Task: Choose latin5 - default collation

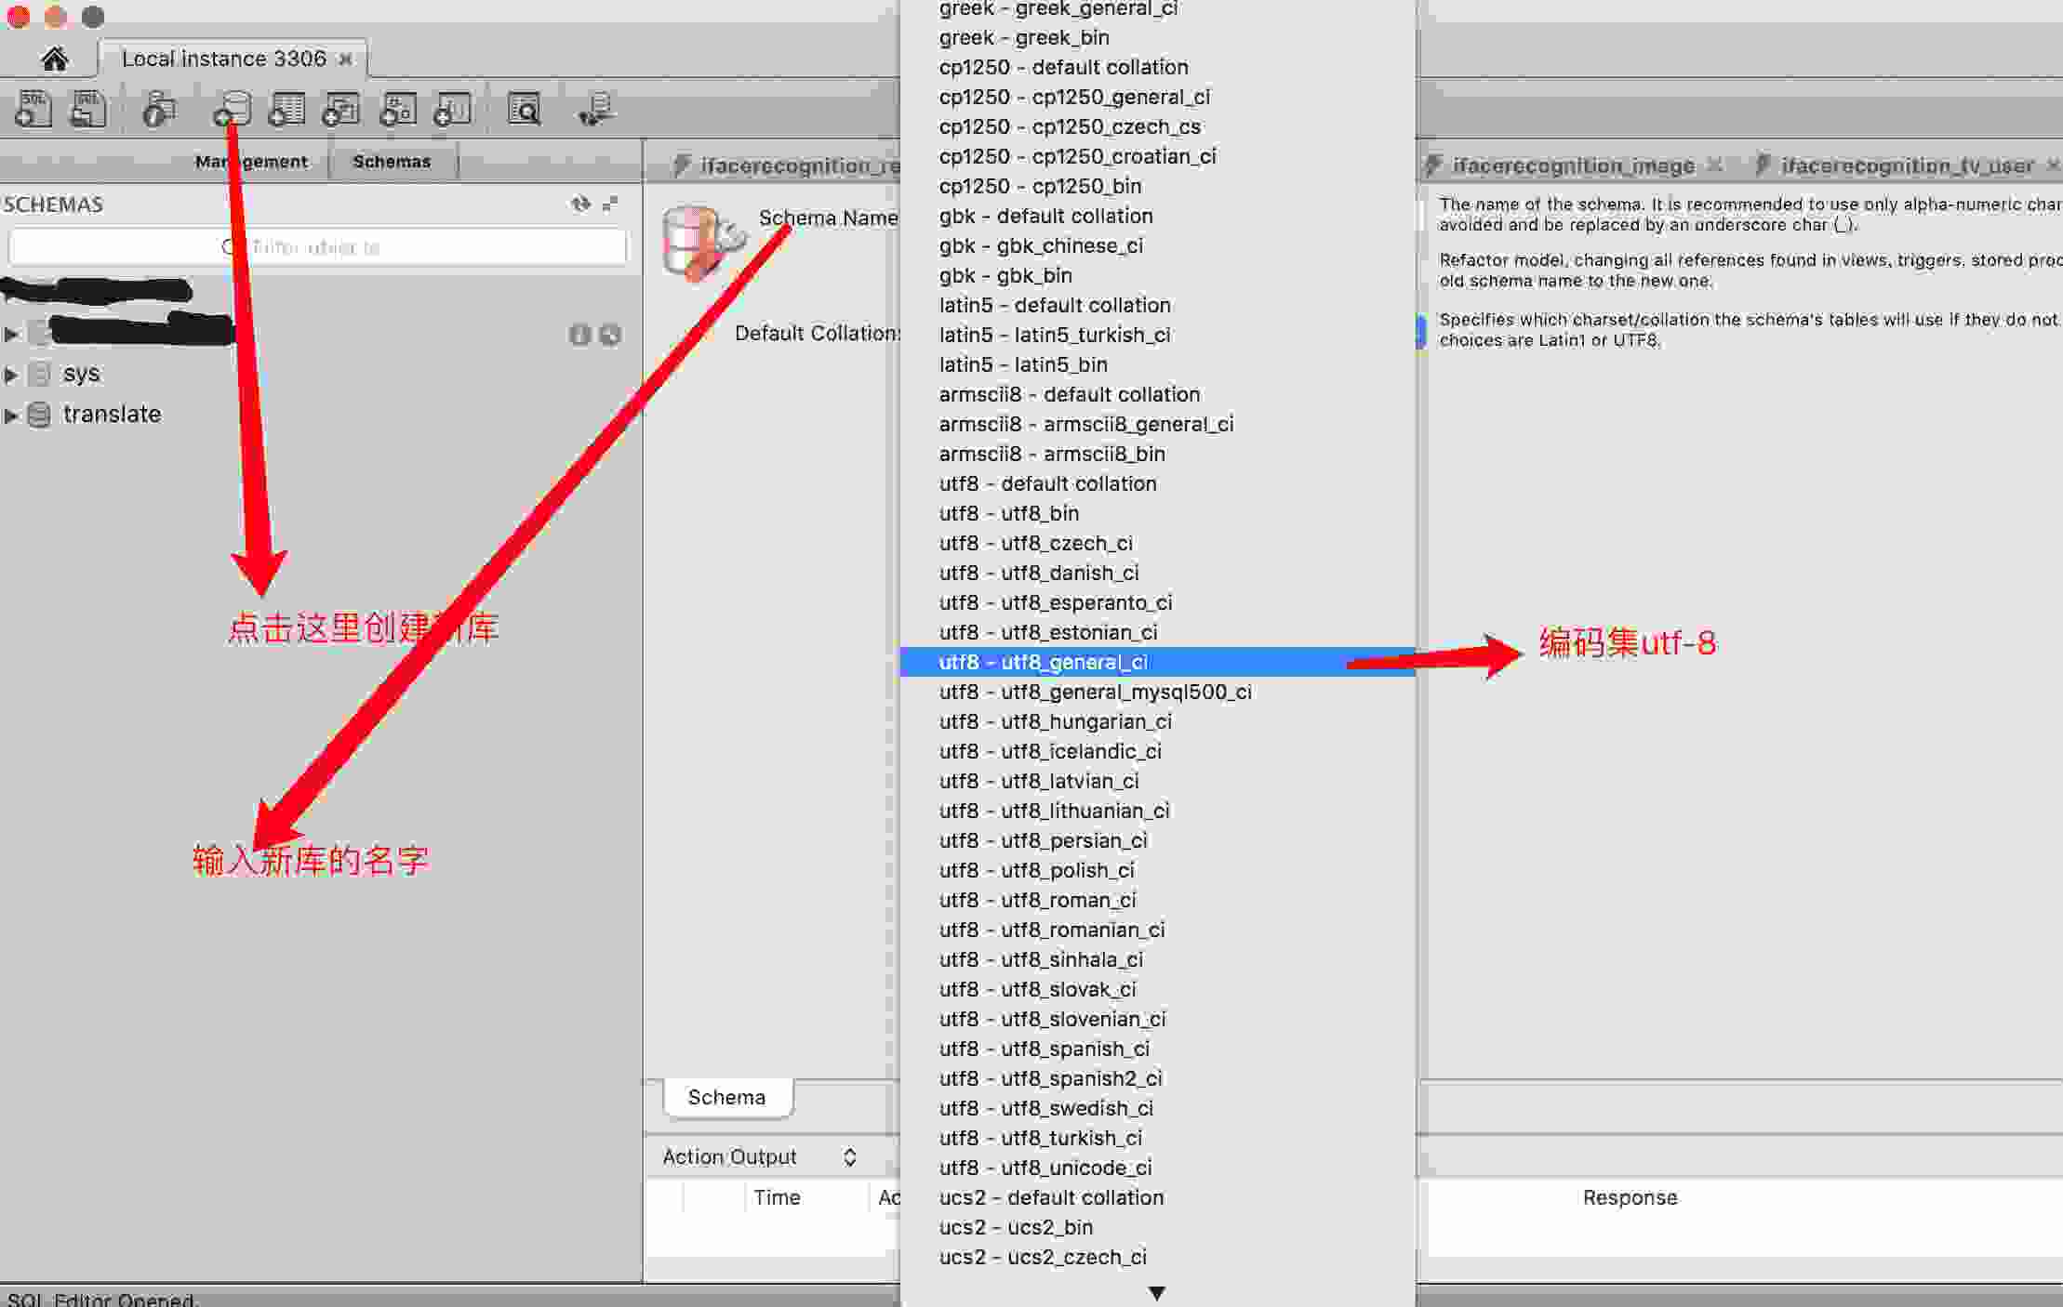Action: point(1158,305)
